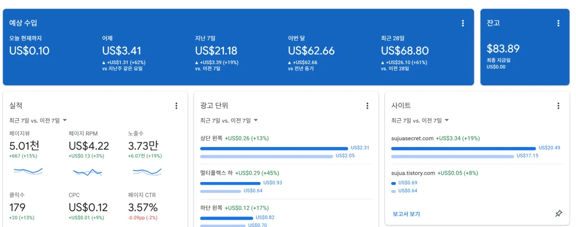576x227 pixels.
Task: Expand the 광고 단위 card period dropdown
Action: (x=229, y=120)
